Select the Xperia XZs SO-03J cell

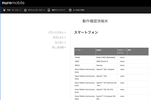106,91
